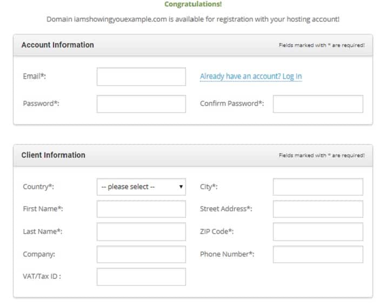Open the 'Already have an account? Log In' link
This screenshot has width=386, height=303.
click(x=251, y=76)
